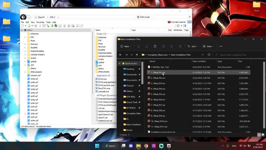Select GTA5.exe in OpenIV file list
Screen dimensions: 266x150
(x=102, y=79)
